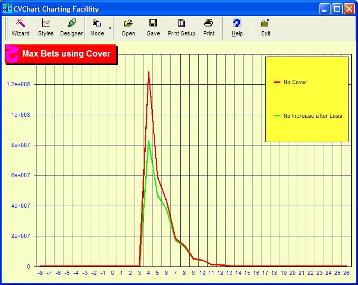Select No Increase after Loss legend label
Screen dimensions: 358x285
(313, 116)
